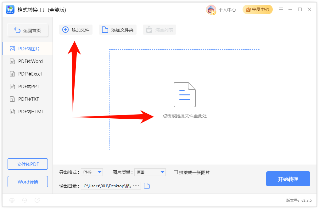Select PDF转图片 in sidebar
Screen dimensions: 319x209
[x=28, y=49]
